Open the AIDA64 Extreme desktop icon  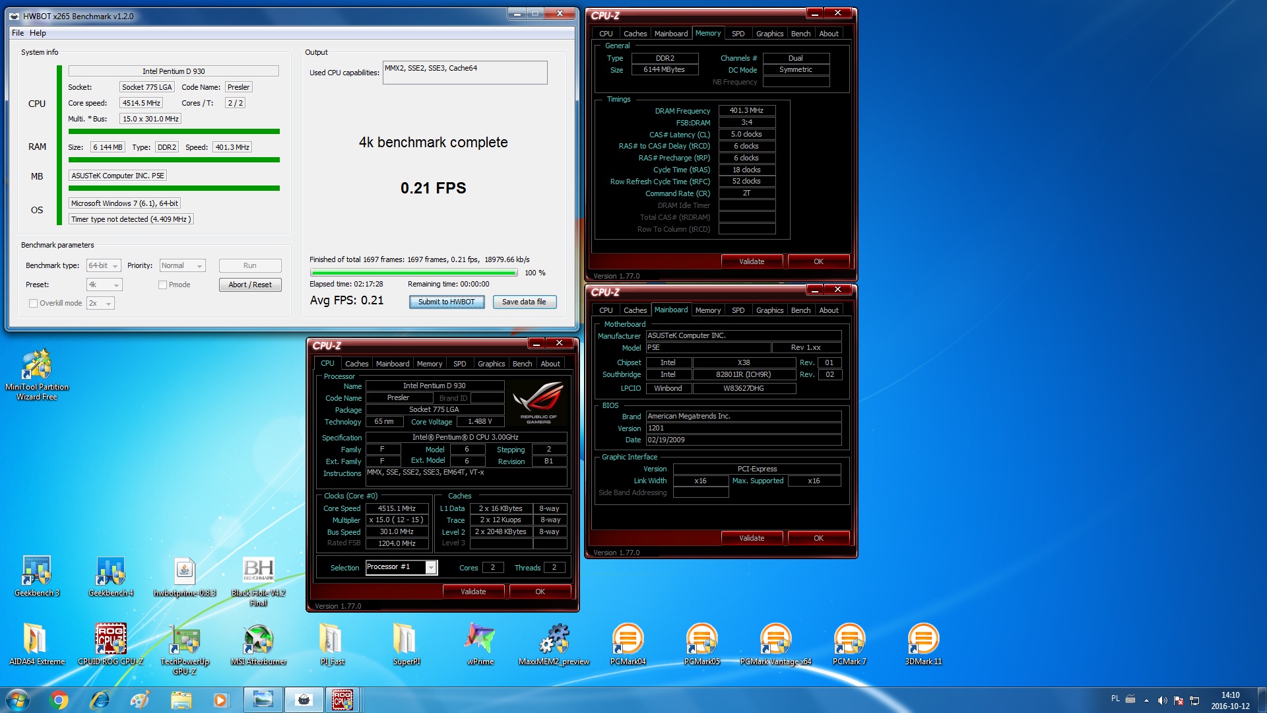click(x=37, y=644)
